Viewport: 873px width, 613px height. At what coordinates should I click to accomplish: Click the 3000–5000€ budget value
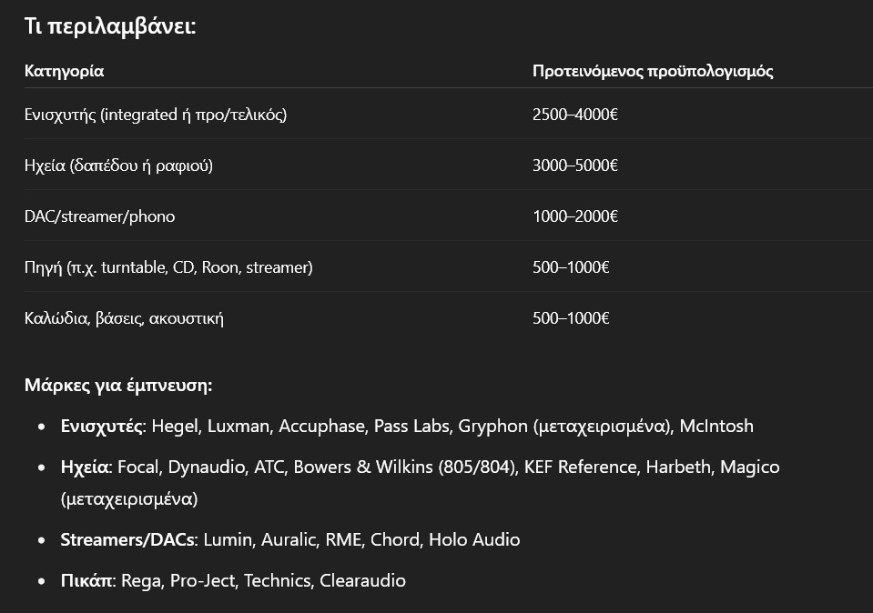(575, 166)
